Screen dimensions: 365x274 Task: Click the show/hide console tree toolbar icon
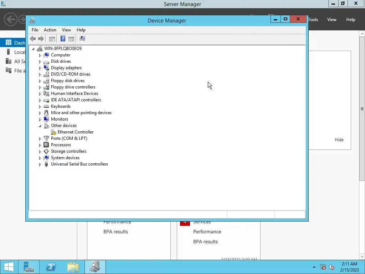click(52, 39)
